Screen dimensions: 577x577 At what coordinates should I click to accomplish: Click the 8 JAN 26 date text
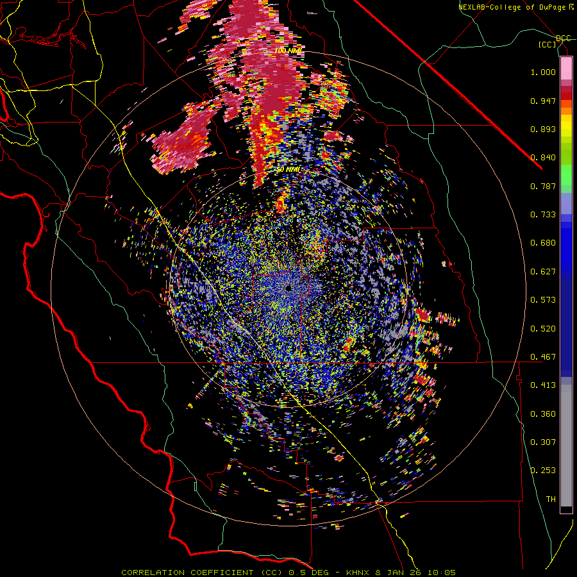(x=398, y=573)
